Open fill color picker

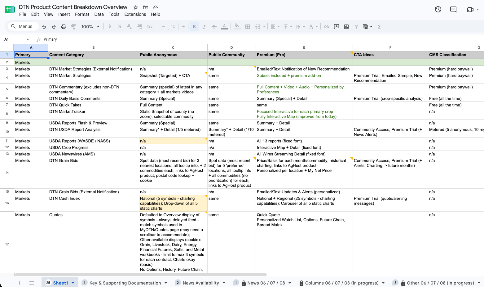[x=237, y=27]
